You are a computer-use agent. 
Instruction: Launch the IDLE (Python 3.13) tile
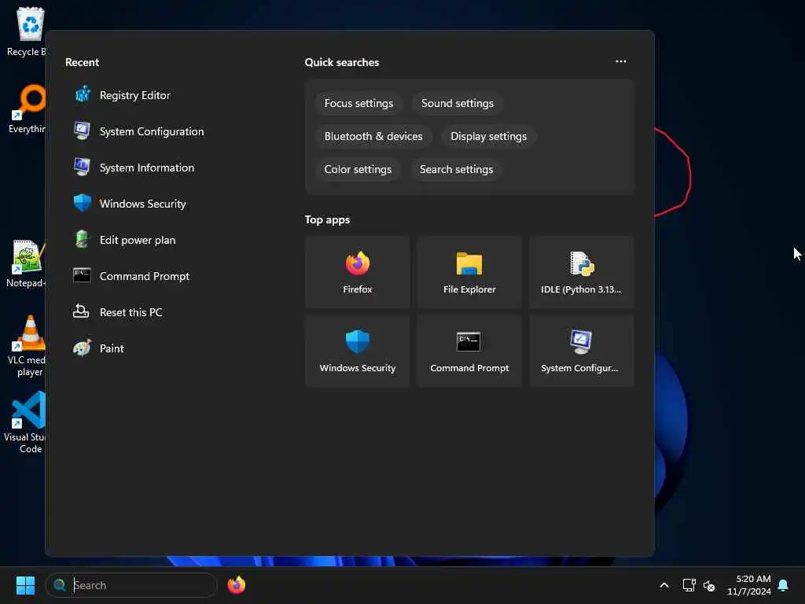[582, 272]
